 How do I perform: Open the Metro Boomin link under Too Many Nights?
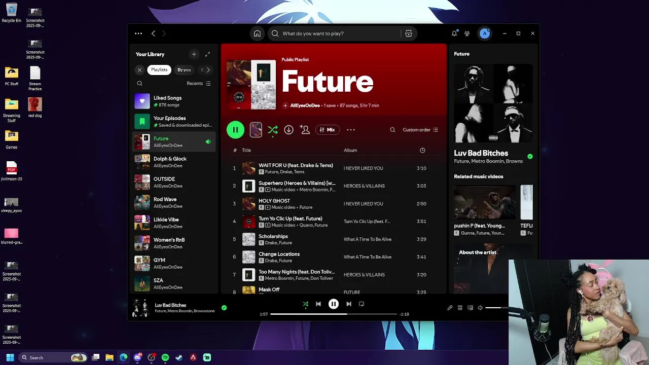point(278,278)
